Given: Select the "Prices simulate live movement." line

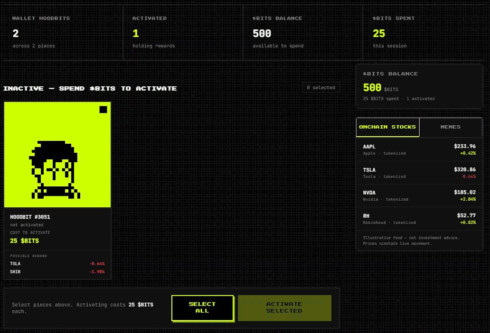Looking at the screenshot, I should 397,243.
